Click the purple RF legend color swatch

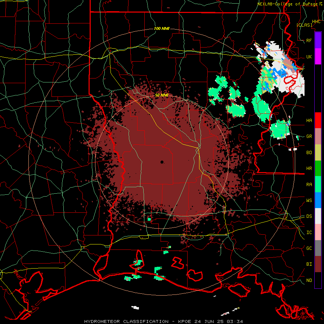[x=318, y=40]
